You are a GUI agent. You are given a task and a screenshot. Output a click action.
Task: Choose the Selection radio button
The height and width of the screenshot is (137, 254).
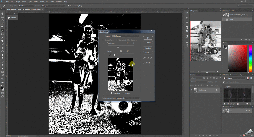click(x=111, y=93)
